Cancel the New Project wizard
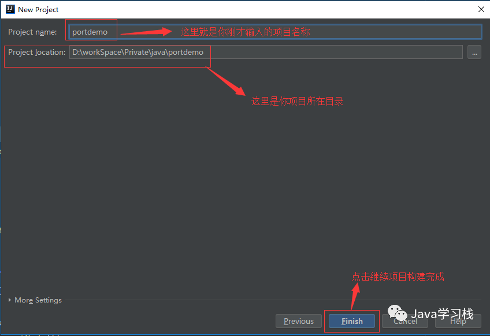This screenshot has width=490, height=336. click(405, 321)
